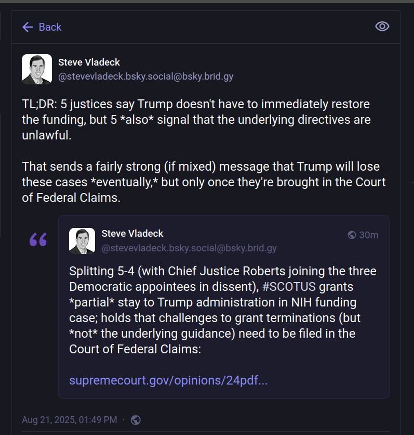Screen dimensions: 414x435
Task: Open the "30m" timestamp of quoted post
Action: (x=369, y=235)
